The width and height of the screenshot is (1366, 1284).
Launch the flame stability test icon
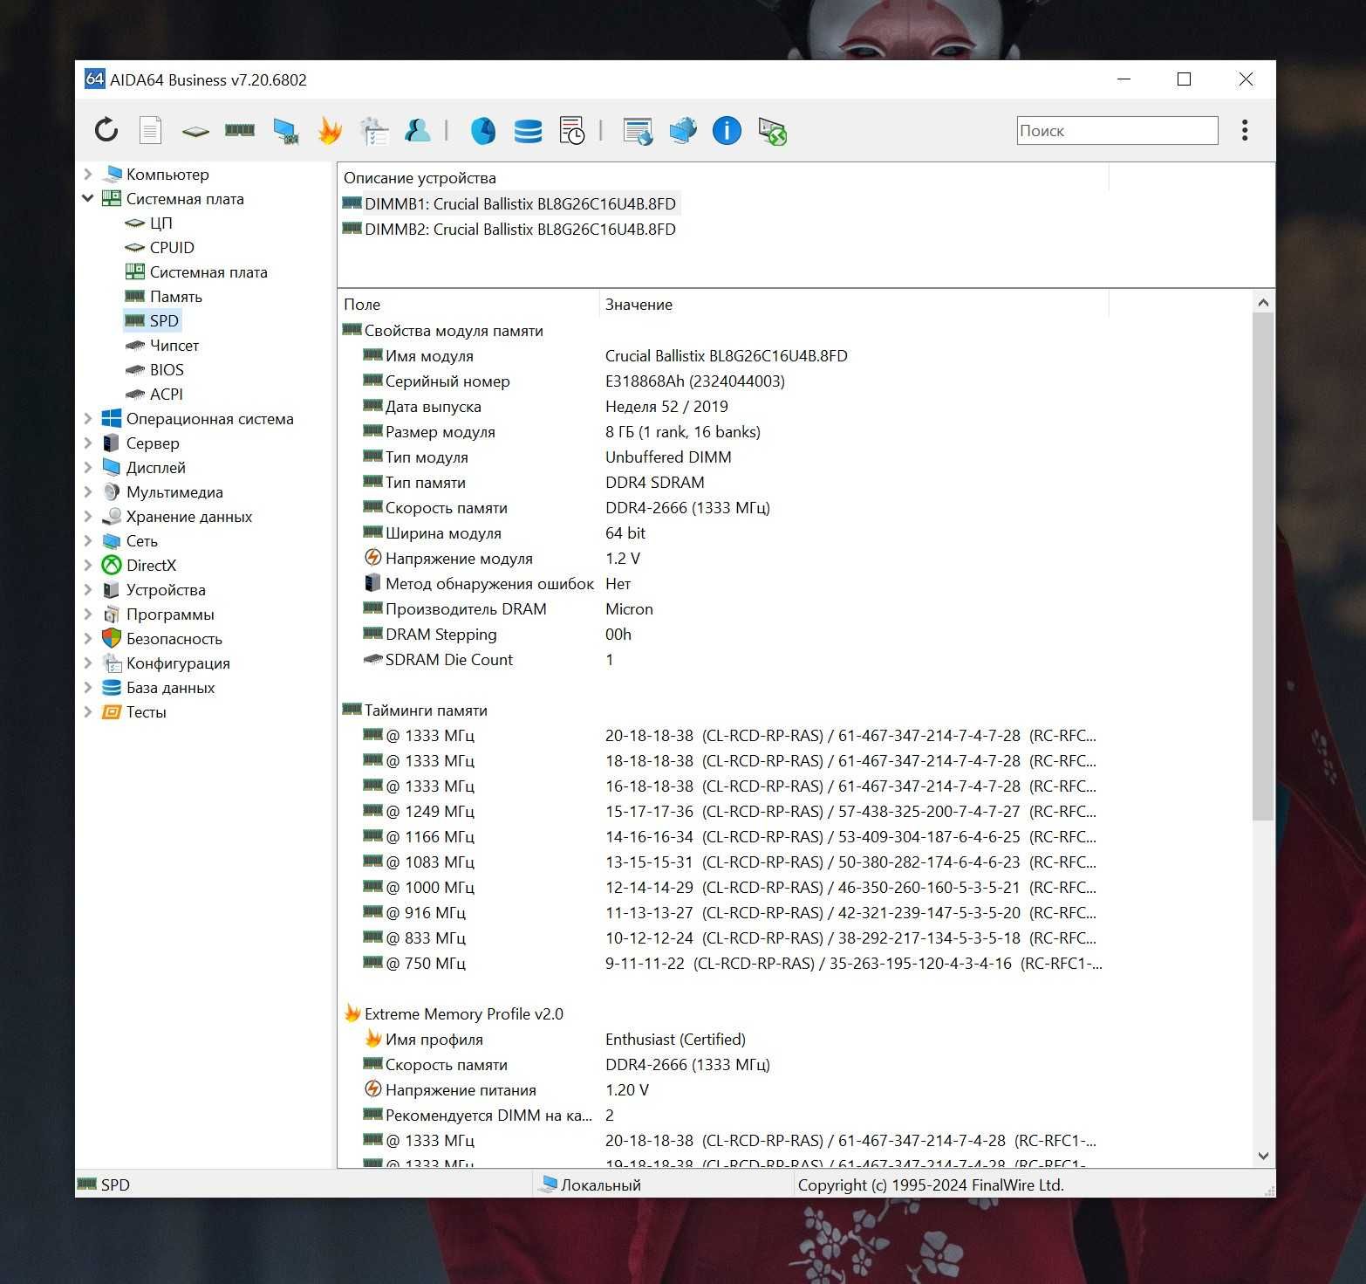click(330, 130)
